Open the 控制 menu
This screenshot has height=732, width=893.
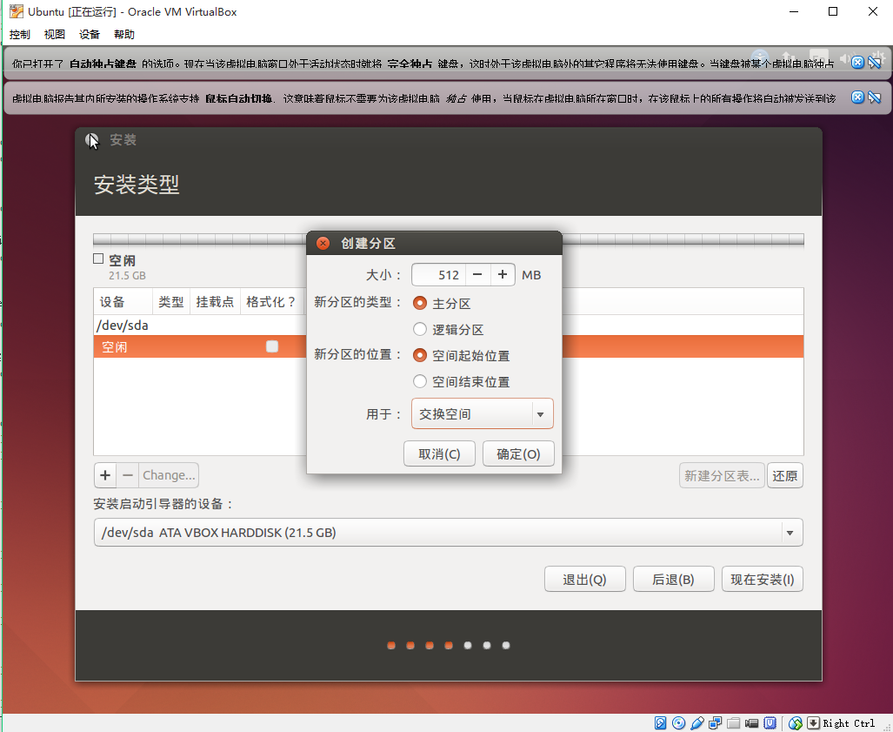coord(19,34)
